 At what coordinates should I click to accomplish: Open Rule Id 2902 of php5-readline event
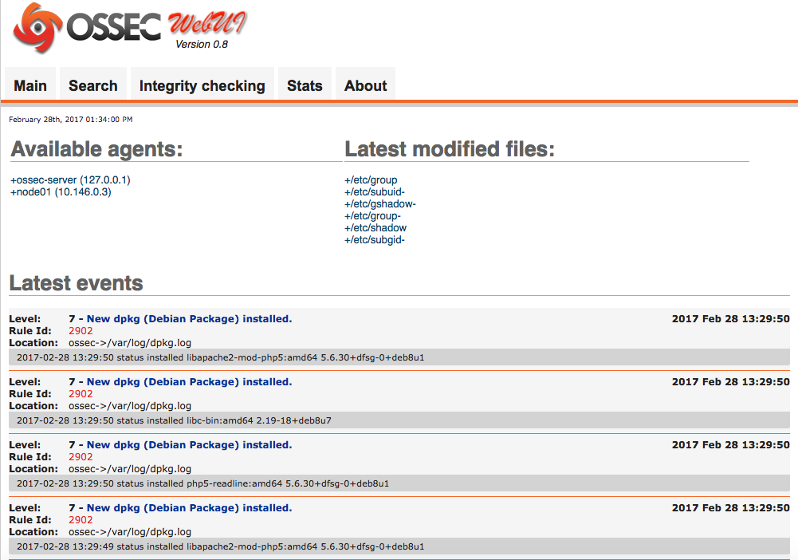click(x=81, y=457)
